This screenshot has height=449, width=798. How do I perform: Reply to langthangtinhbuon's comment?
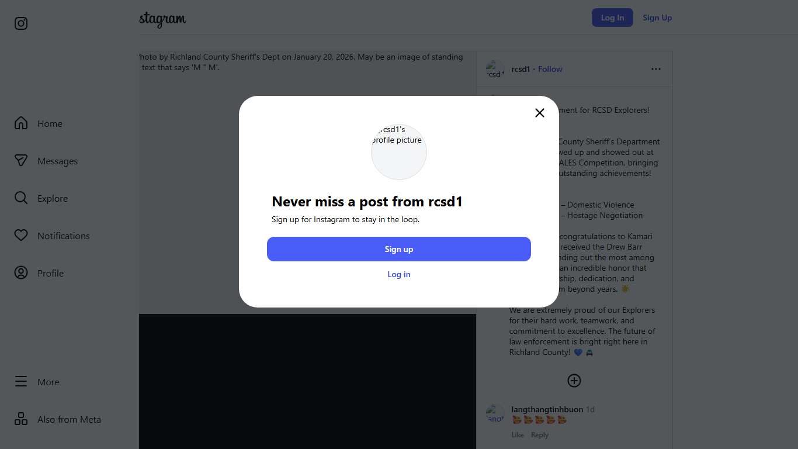tap(540, 435)
